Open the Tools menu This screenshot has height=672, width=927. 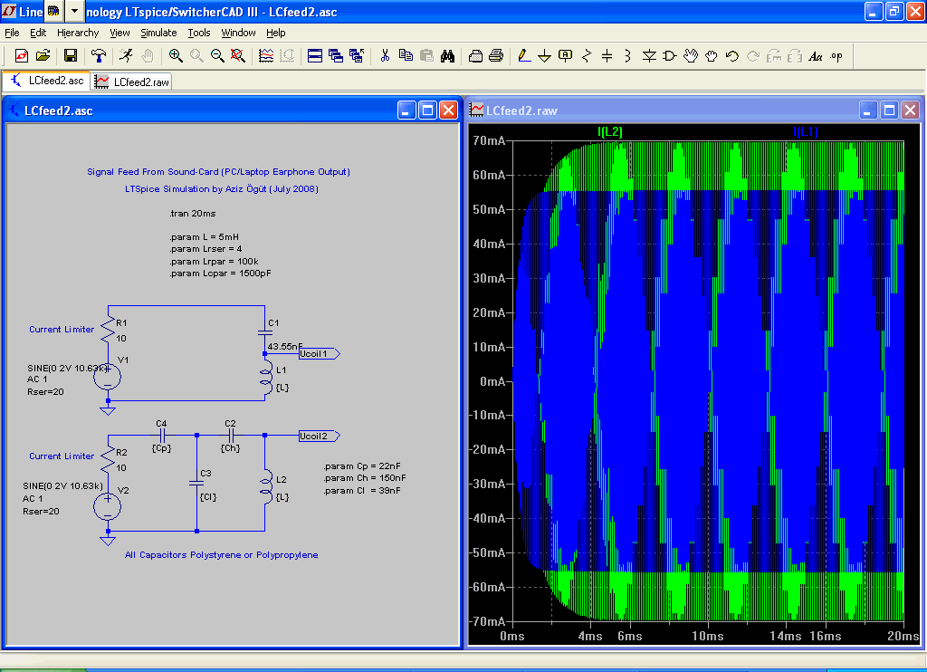[x=199, y=33]
